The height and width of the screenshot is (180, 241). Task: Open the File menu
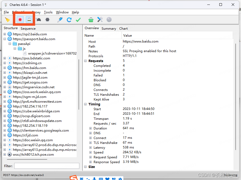point(6,12)
